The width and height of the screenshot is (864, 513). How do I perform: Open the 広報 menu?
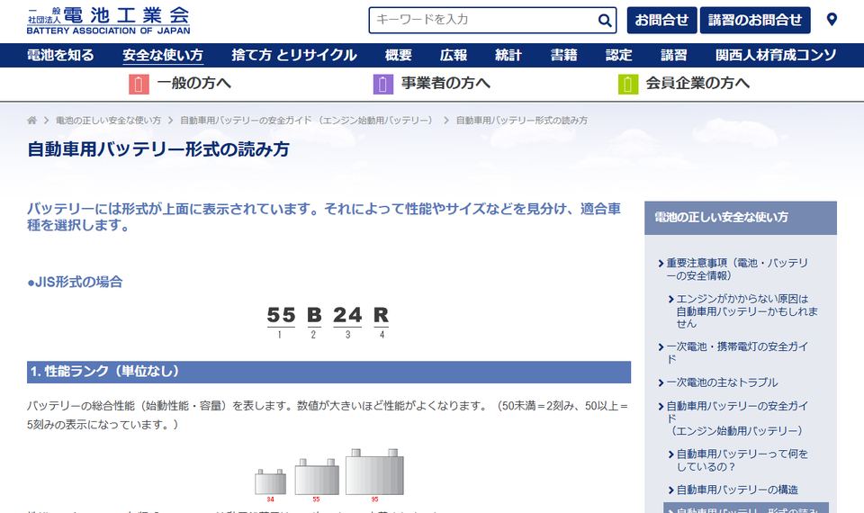454,55
